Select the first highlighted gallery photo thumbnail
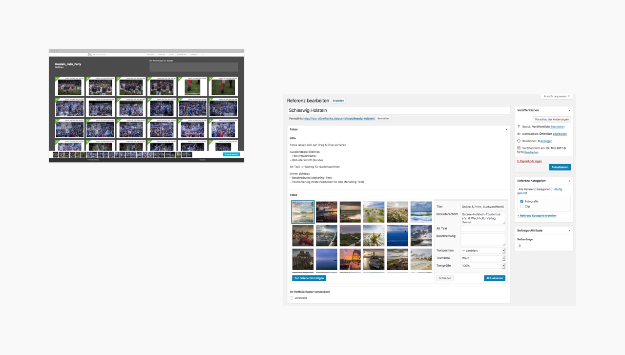 pos(303,212)
